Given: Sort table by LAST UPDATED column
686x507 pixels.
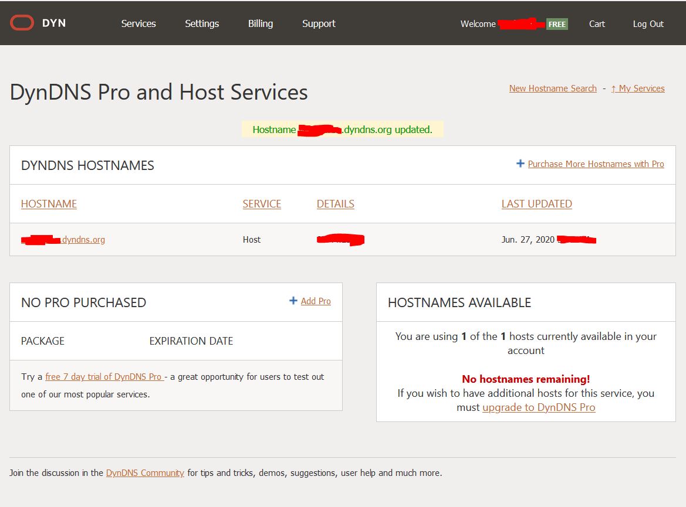Looking at the screenshot, I should (x=536, y=203).
